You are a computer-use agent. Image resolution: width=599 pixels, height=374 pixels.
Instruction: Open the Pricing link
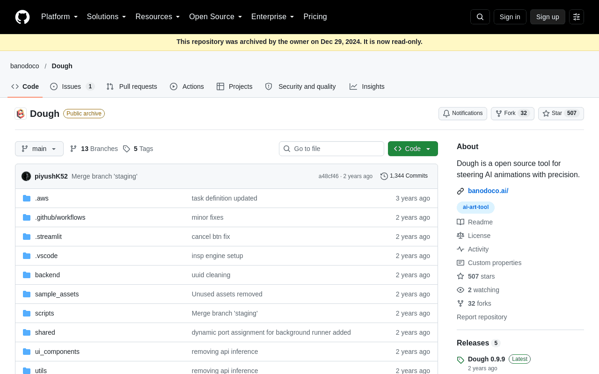315,17
